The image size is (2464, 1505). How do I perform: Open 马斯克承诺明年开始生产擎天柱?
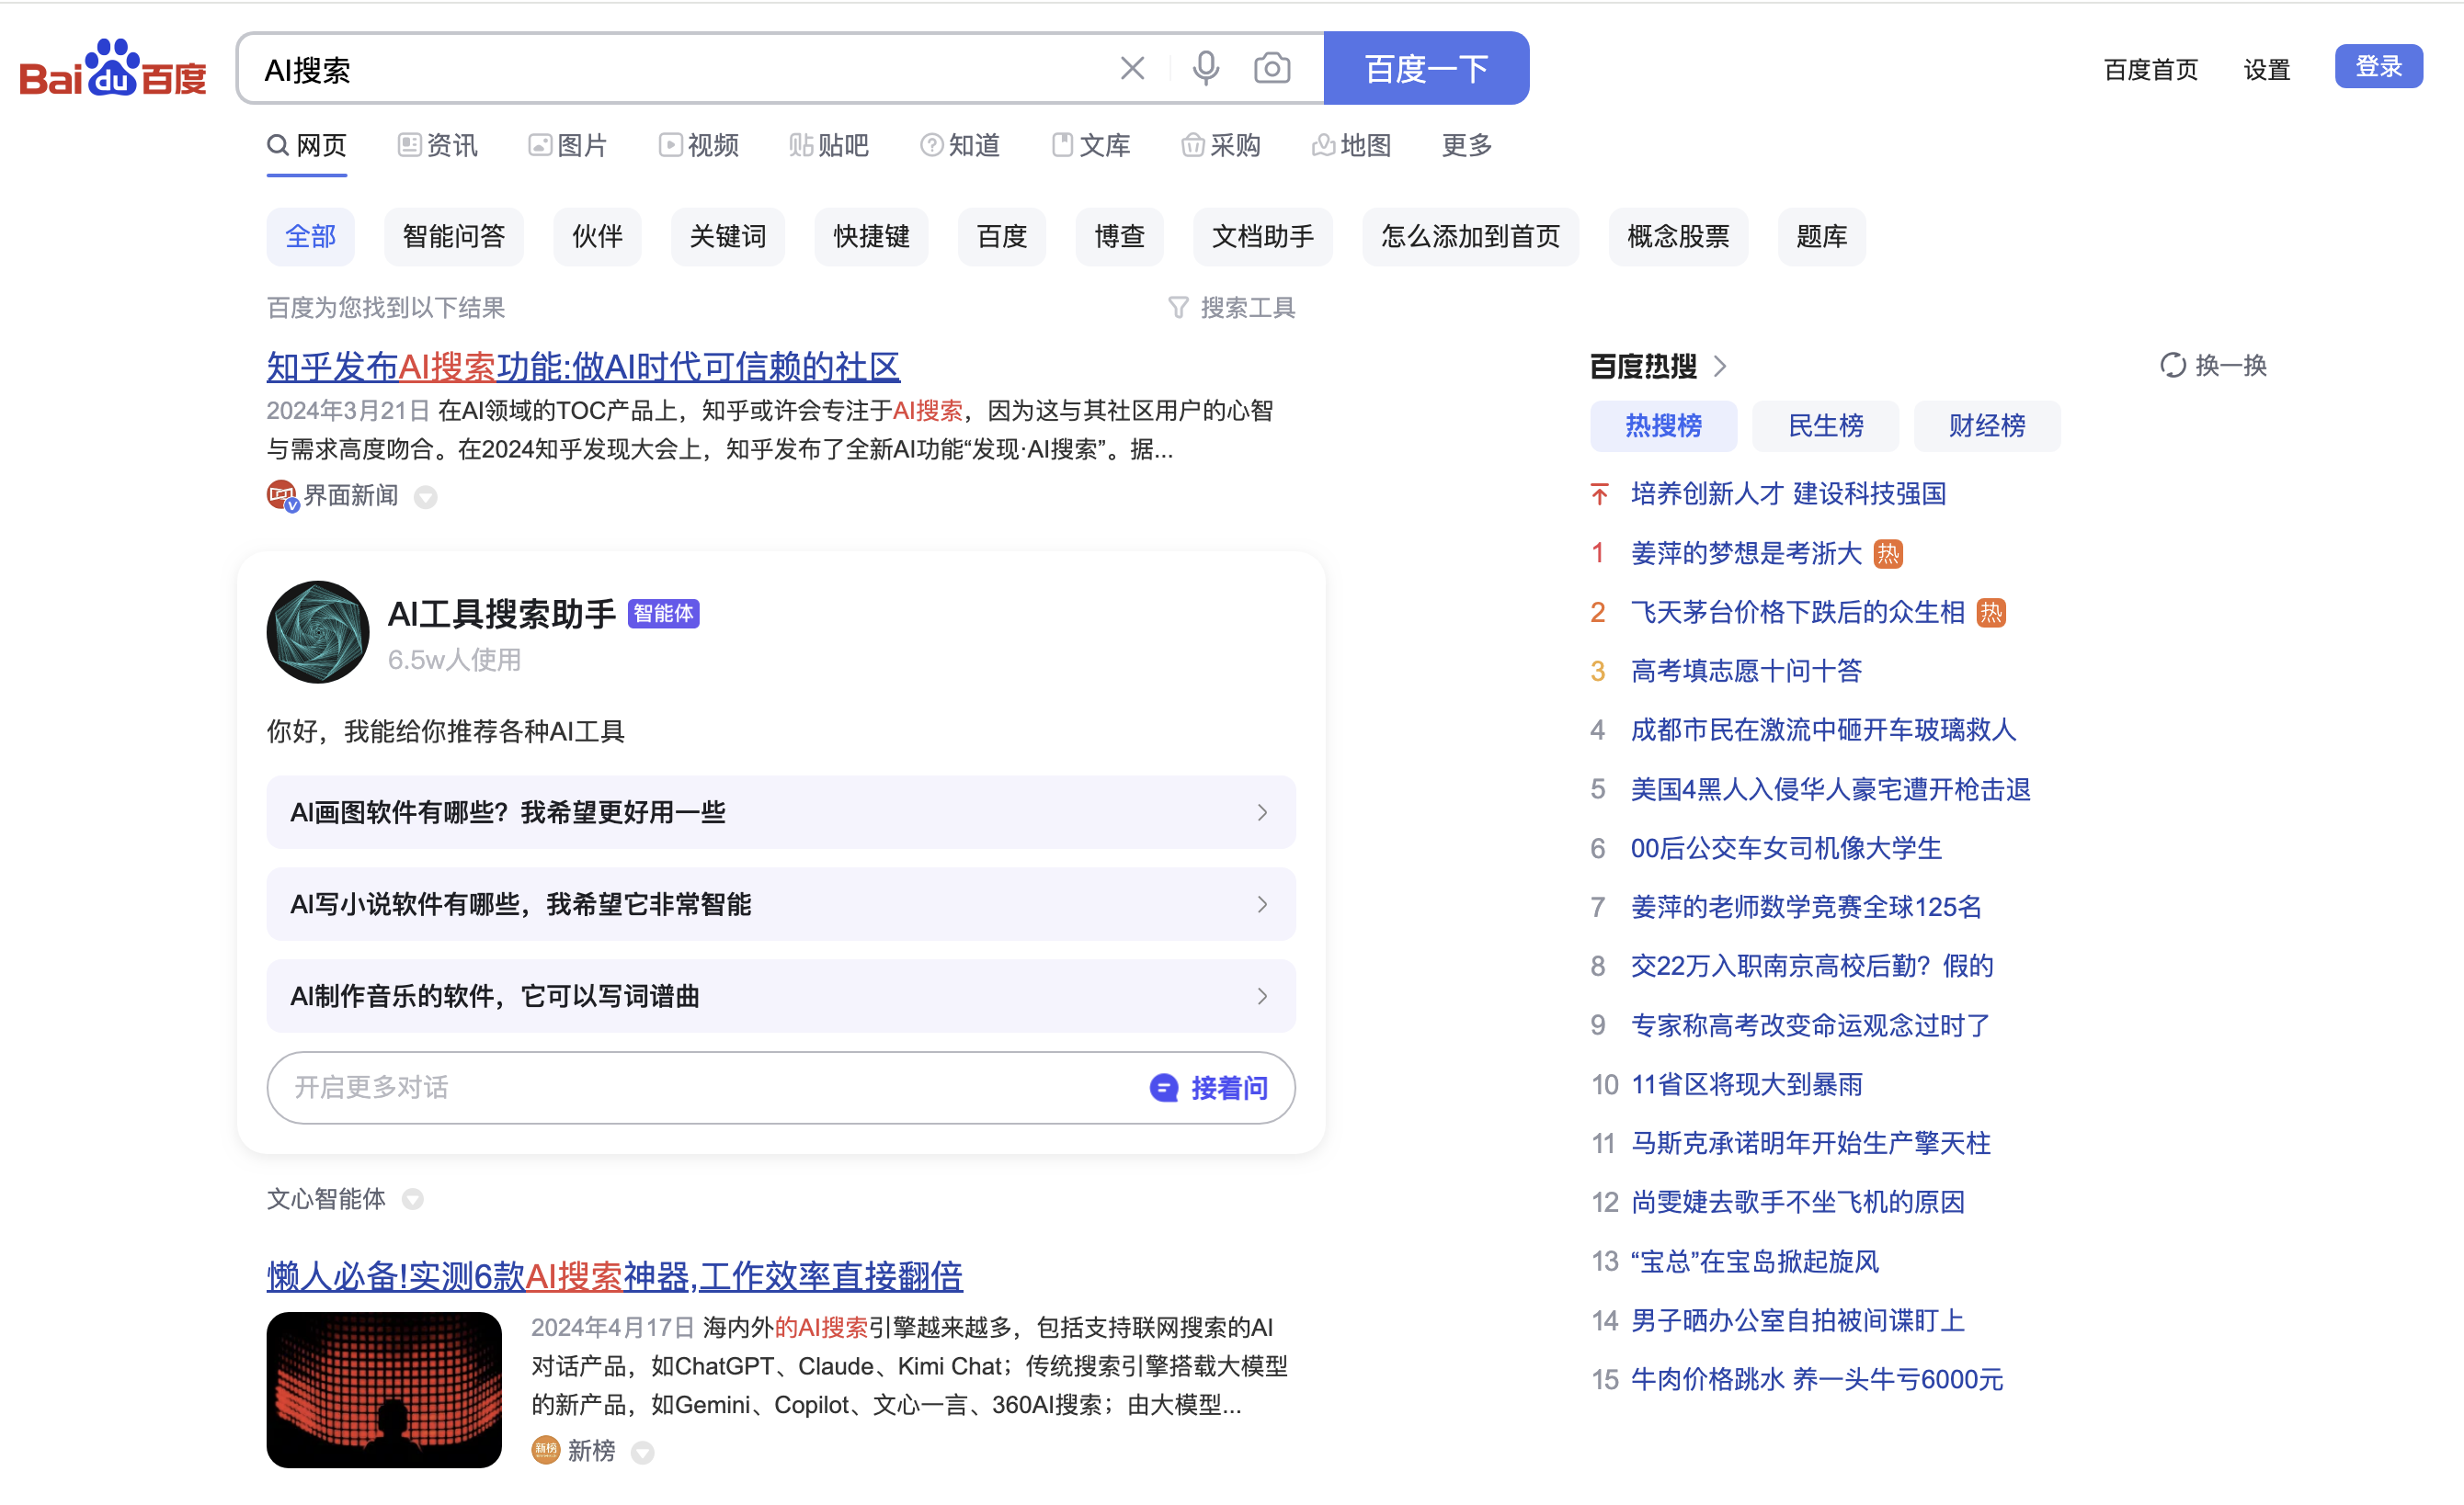[x=1811, y=1143]
